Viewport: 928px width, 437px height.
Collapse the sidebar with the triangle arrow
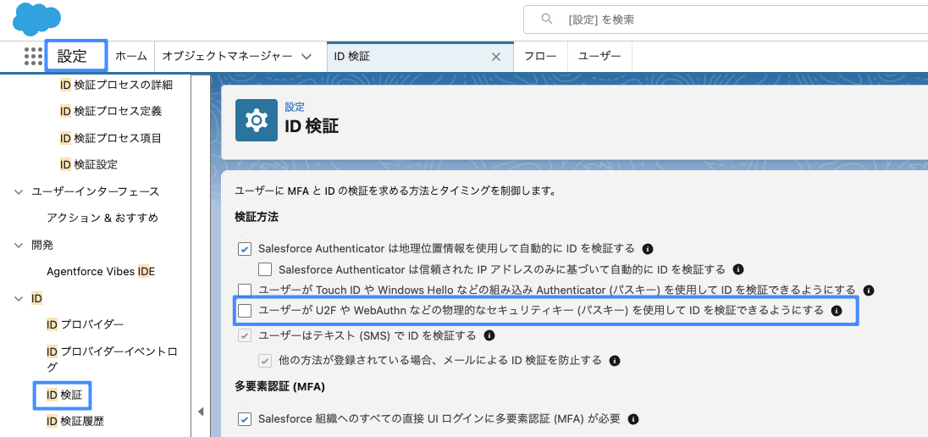tap(200, 412)
